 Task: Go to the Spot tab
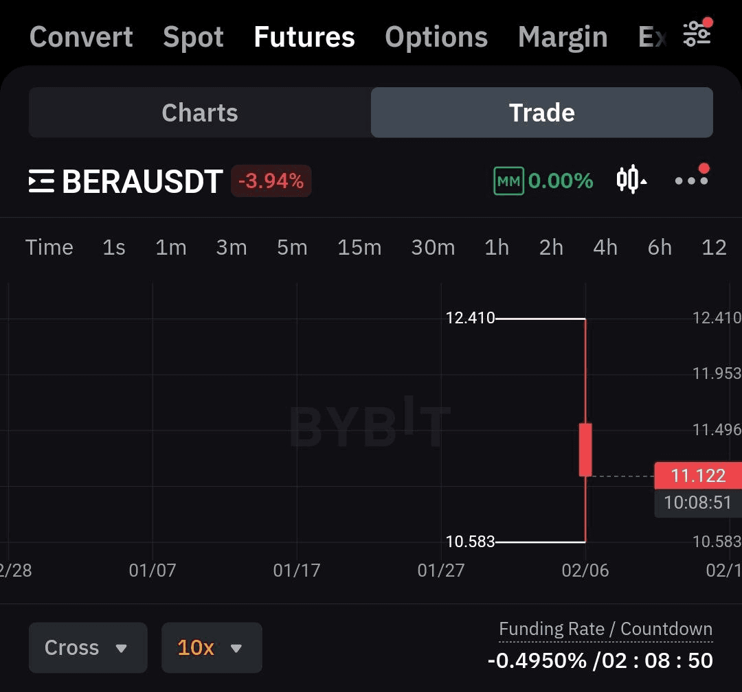coord(193,37)
